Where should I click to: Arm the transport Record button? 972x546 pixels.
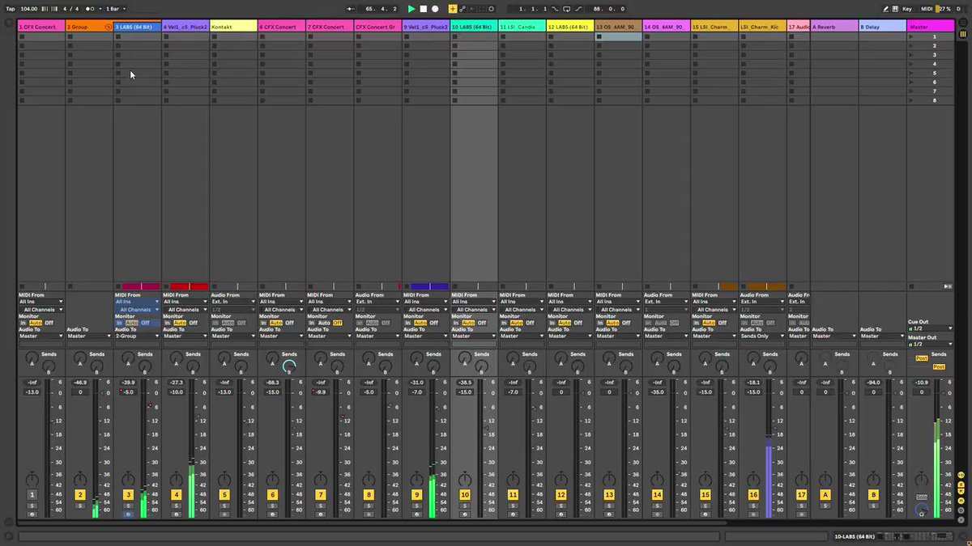click(435, 9)
